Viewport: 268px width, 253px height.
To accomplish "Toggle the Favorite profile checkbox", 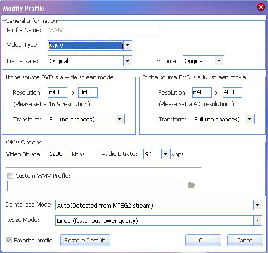I will (9, 241).
